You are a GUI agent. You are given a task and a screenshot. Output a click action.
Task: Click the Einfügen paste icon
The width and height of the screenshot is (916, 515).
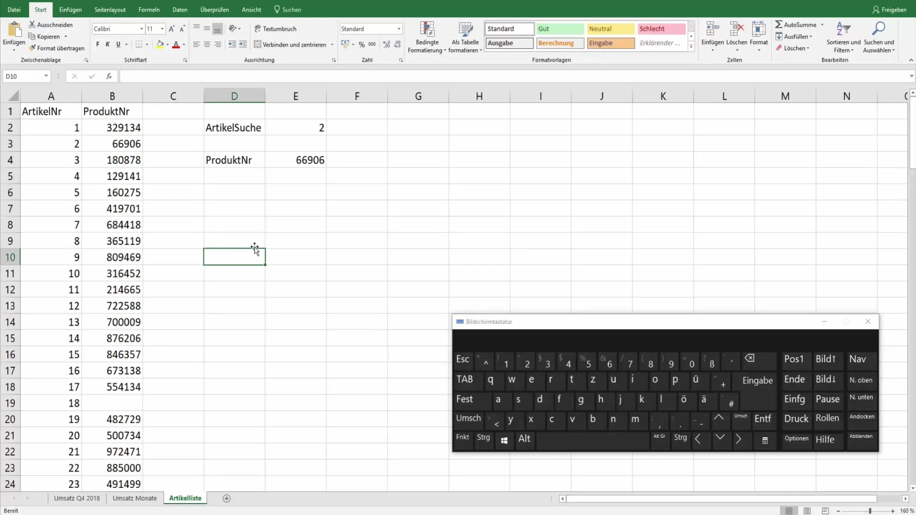tap(14, 30)
